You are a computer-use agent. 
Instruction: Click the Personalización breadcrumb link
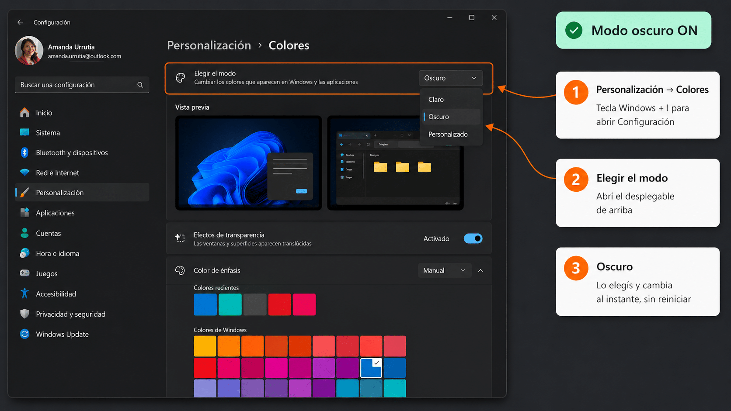coord(209,45)
